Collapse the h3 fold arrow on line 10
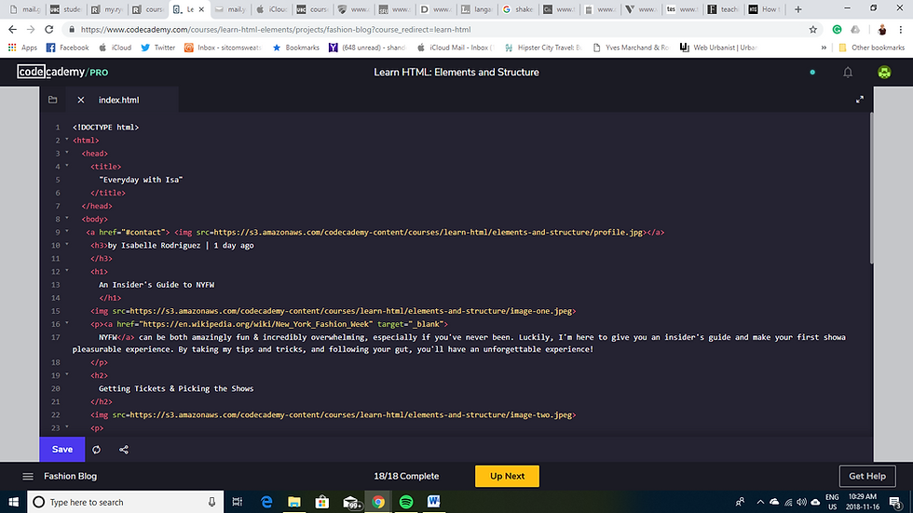 point(67,244)
